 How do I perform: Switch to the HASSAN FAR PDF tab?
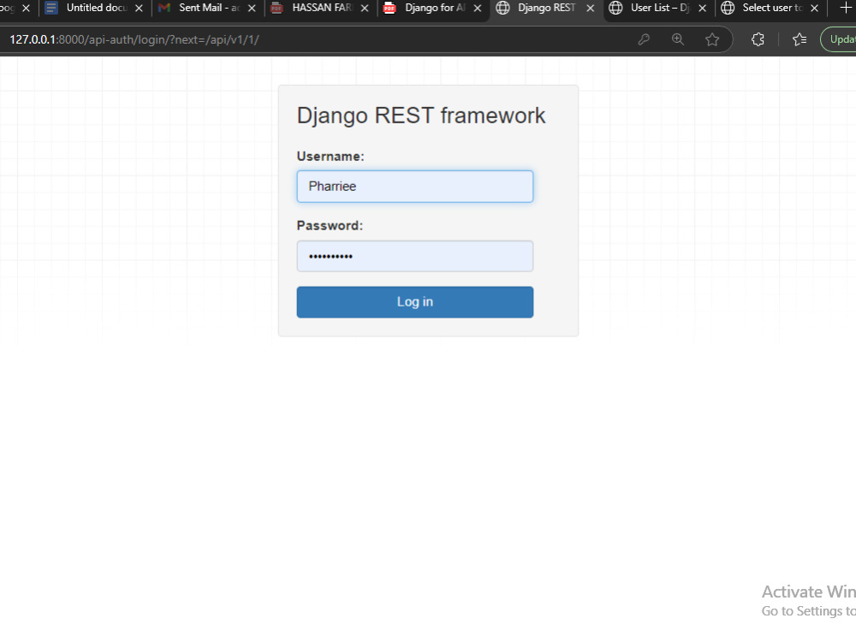(x=319, y=8)
